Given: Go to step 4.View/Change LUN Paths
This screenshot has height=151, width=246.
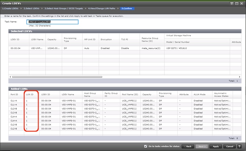Looking at the screenshot, I should coord(101,8).
